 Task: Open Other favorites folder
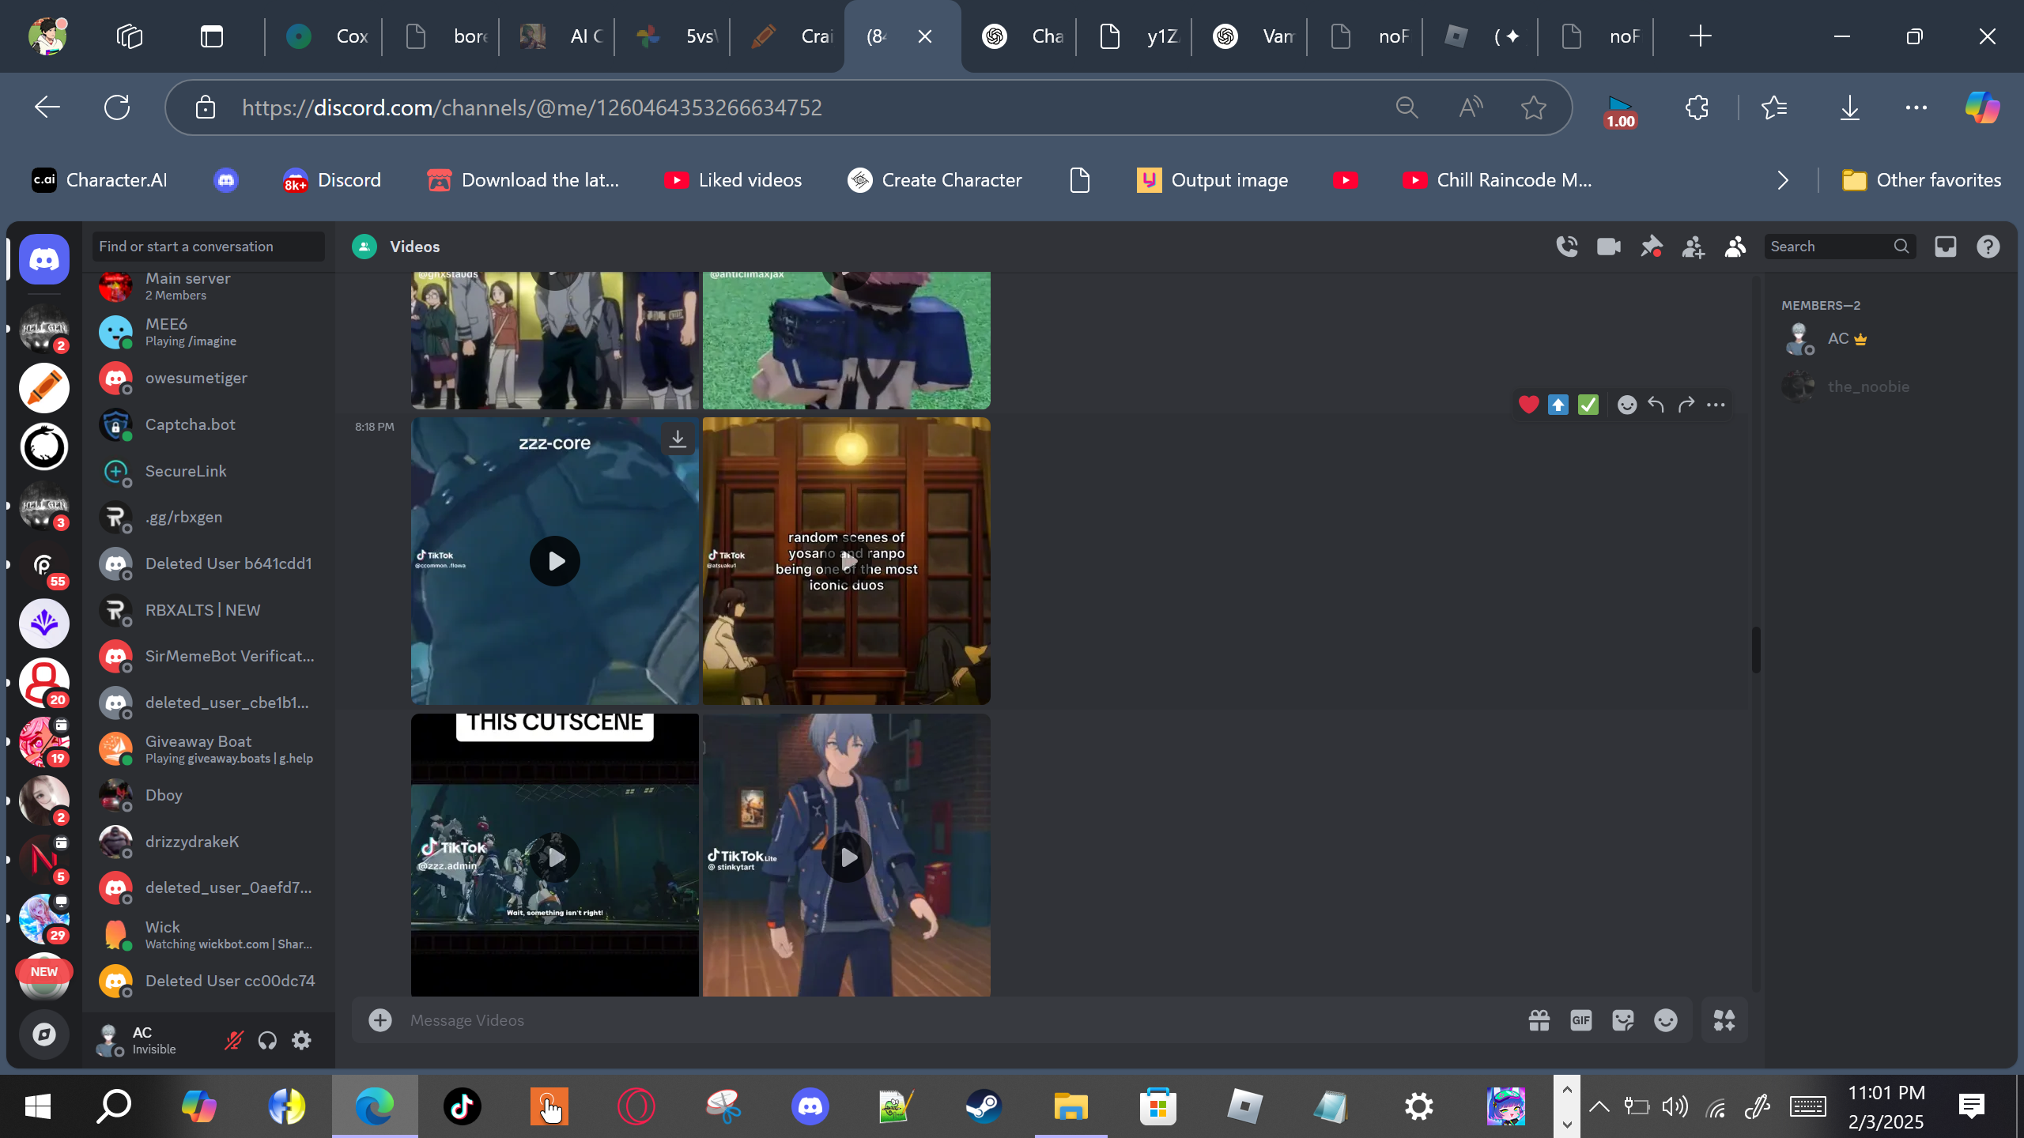pos(1921,180)
